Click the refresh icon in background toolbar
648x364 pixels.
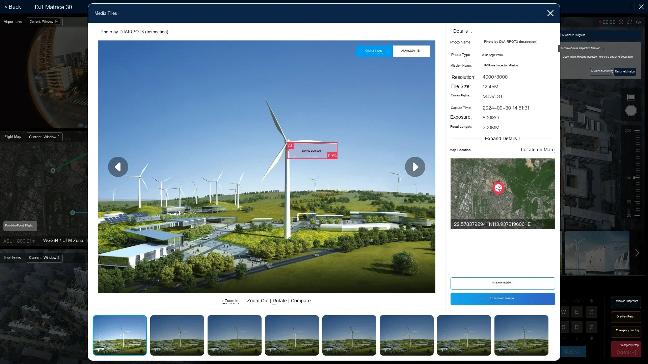tap(630, 22)
